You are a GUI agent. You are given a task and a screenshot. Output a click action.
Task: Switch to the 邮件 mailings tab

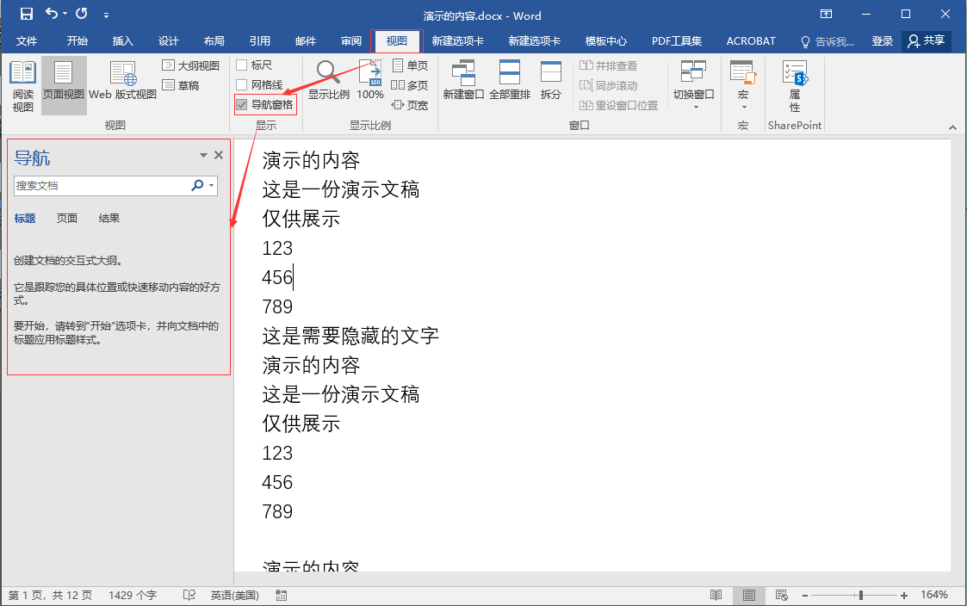click(x=306, y=40)
